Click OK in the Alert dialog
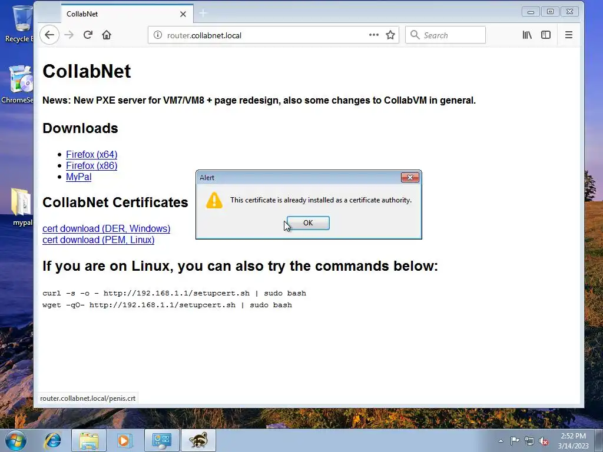The height and width of the screenshot is (452, 603). click(308, 223)
